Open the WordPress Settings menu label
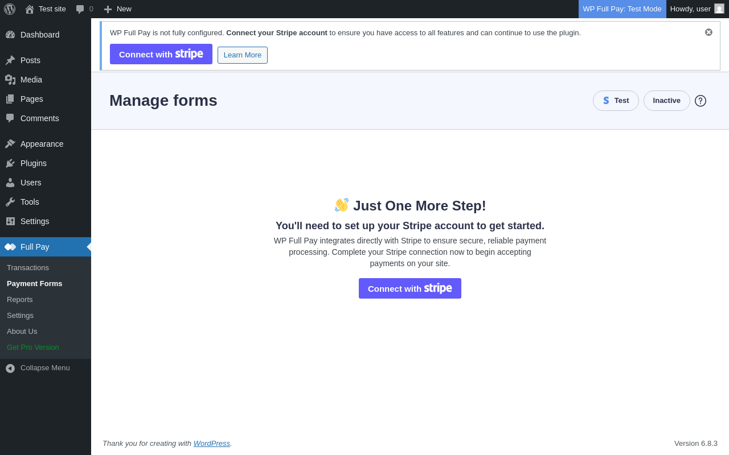 tap(35, 221)
